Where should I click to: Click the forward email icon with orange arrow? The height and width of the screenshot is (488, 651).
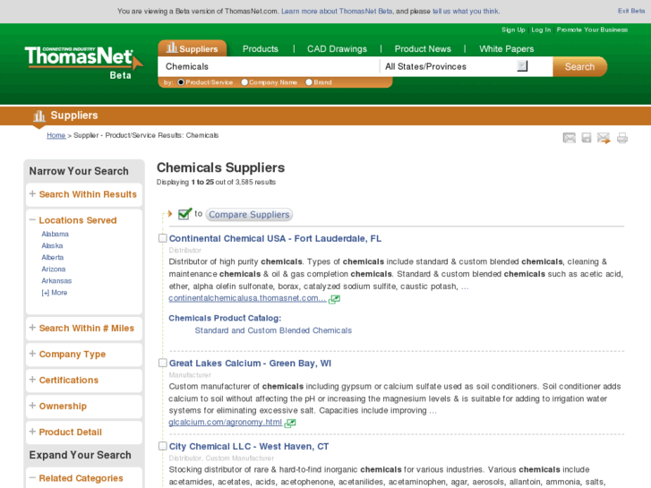(x=604, y=138)
